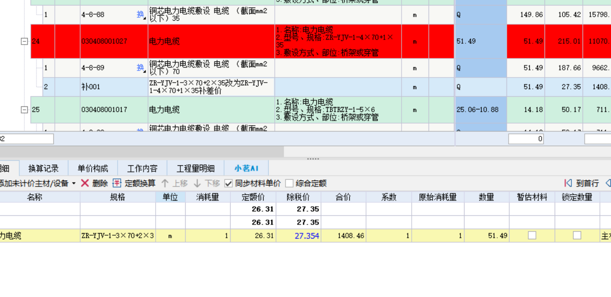Click value 149.86 in row 4-8-88
Viewport: 611px width, 297px height.
click(x=531, y=15)
